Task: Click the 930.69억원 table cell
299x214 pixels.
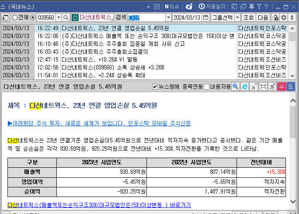Action: (x=102, y=172)
